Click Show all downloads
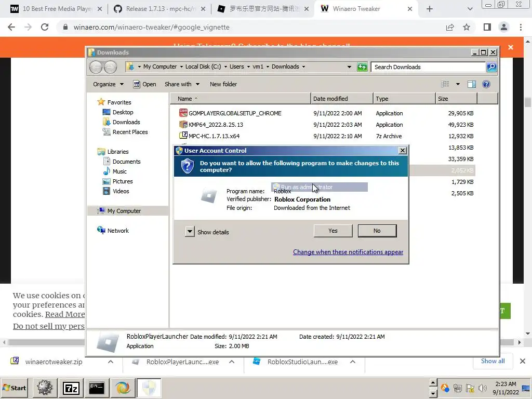Viewport: 532px width, 399px height. (493, 361)
